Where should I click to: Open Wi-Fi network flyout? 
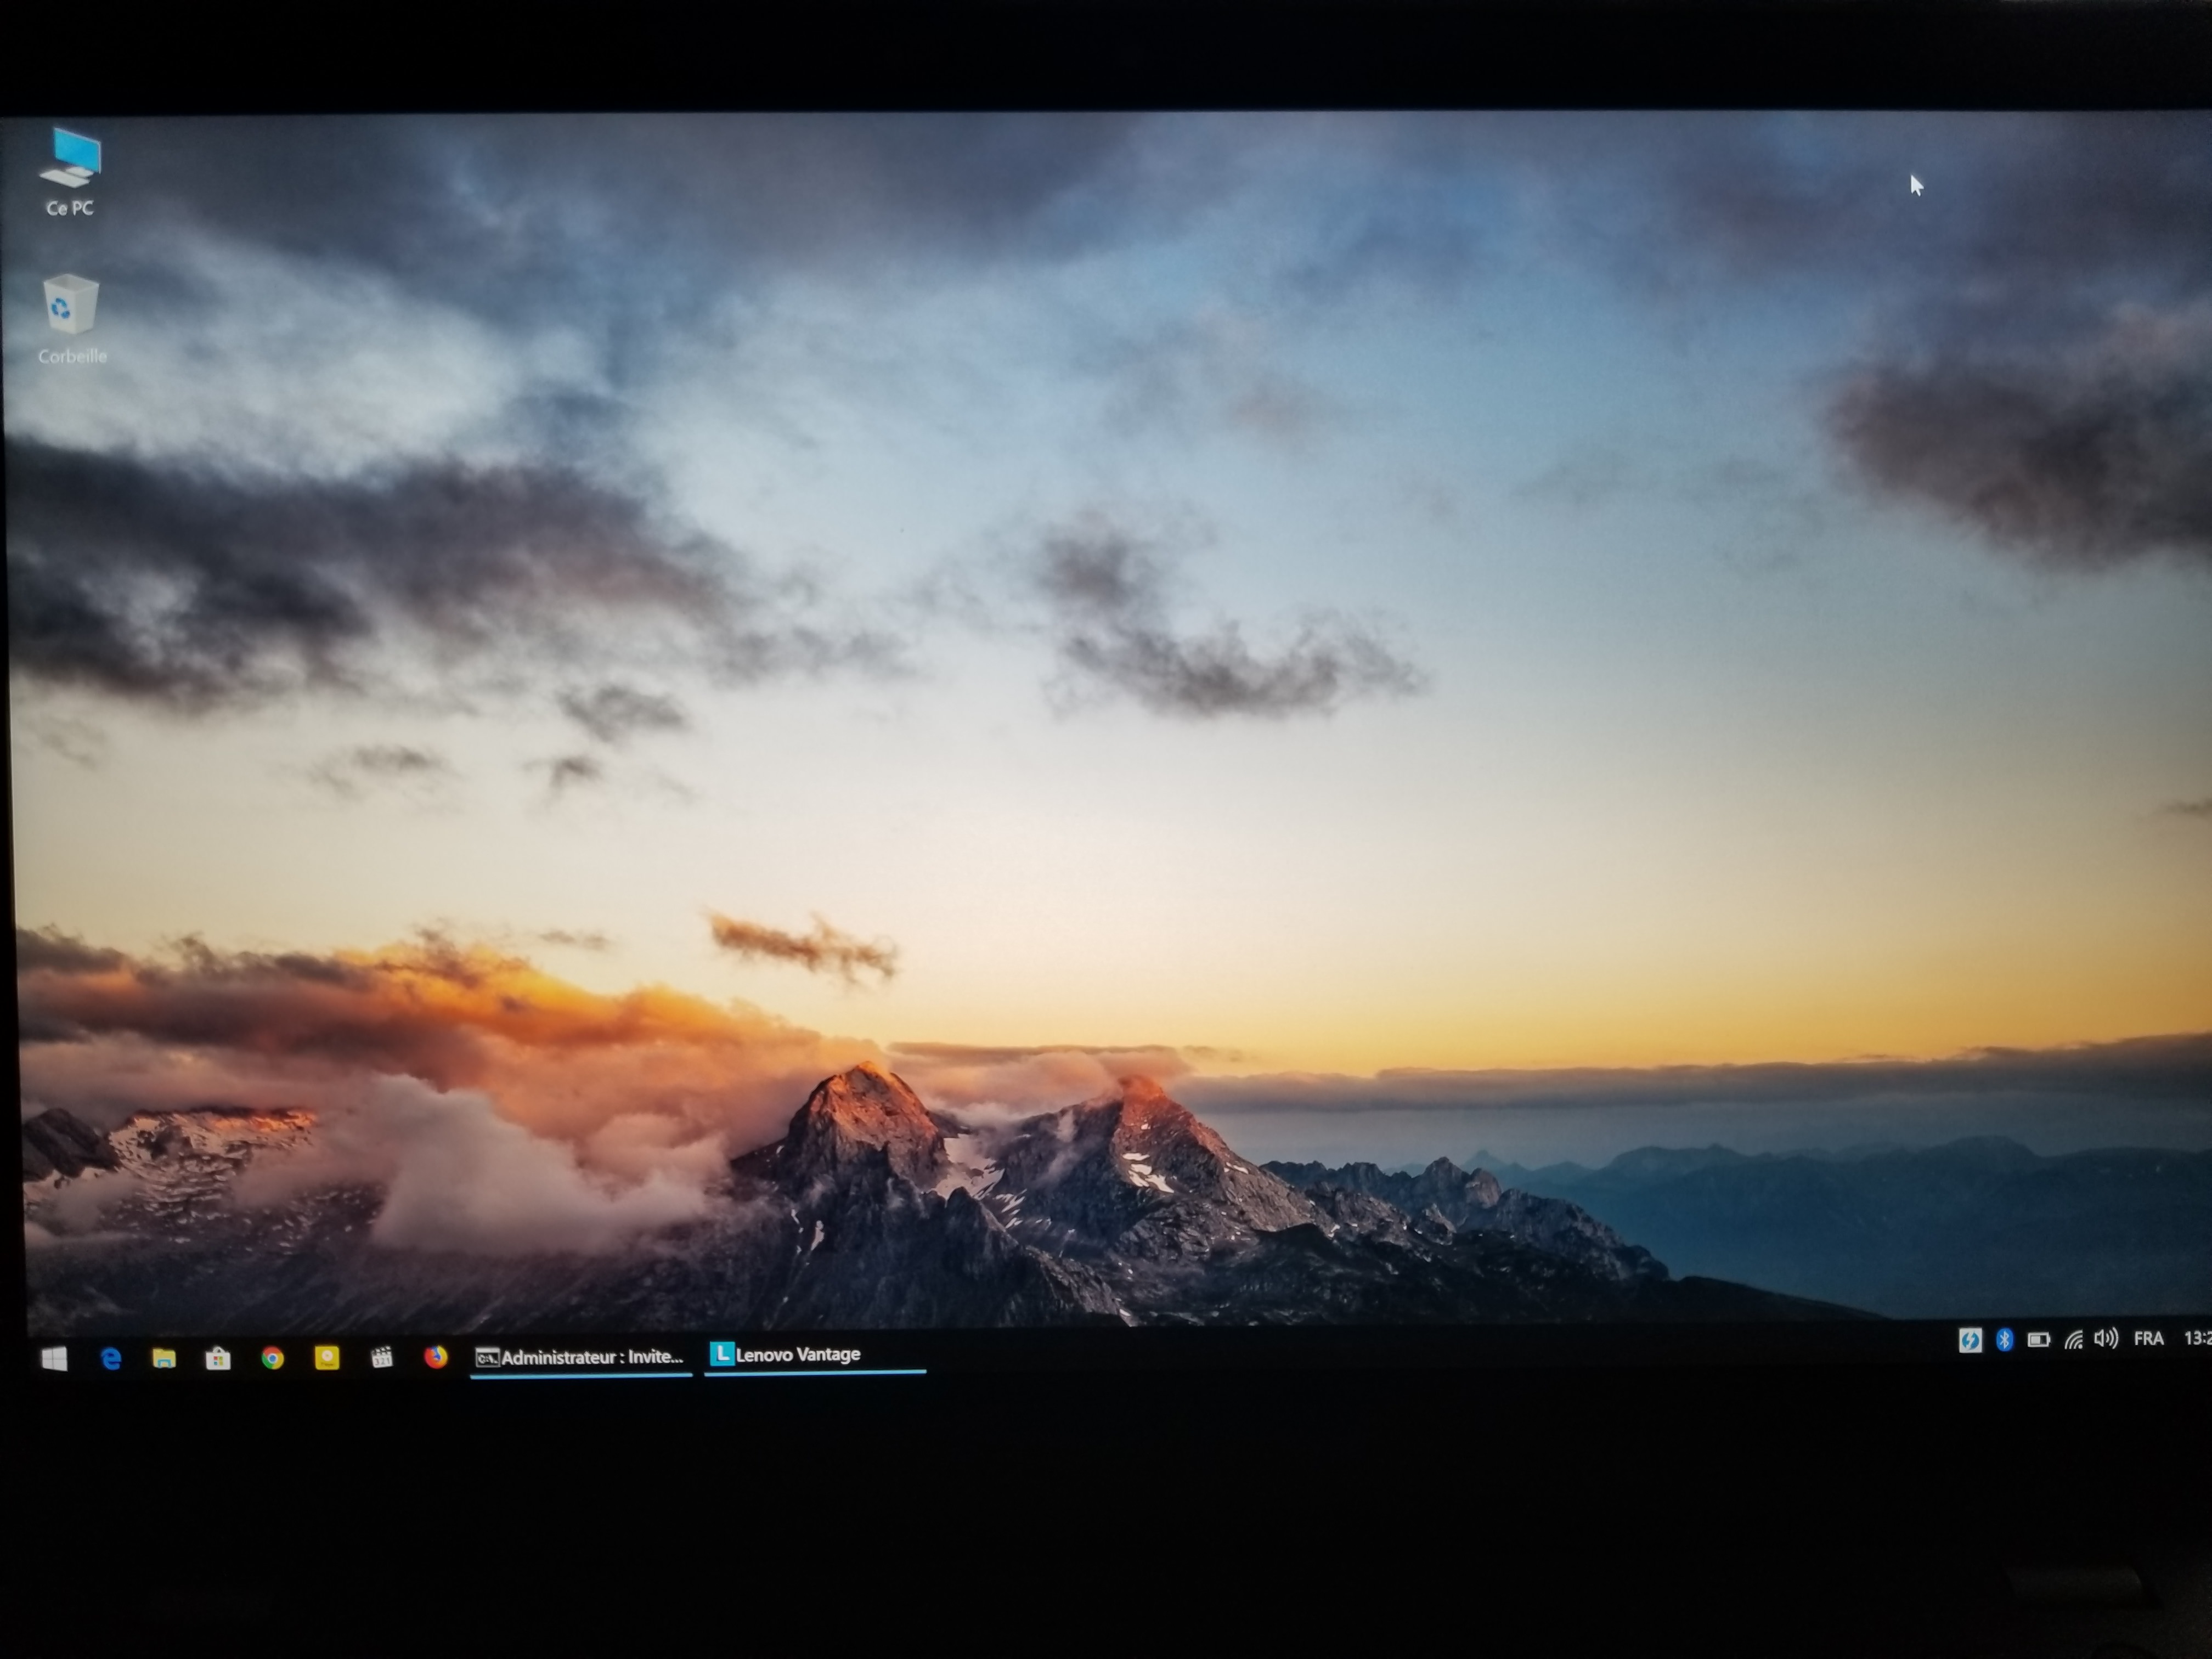(2073, 1340)
